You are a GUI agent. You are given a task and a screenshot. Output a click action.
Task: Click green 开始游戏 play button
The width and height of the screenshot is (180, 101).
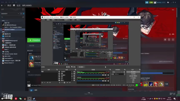[x=34, y=40]
